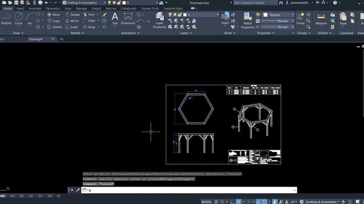364x204 pixels.
Task: Choose the Scale command
Action: tap(72, 27)
